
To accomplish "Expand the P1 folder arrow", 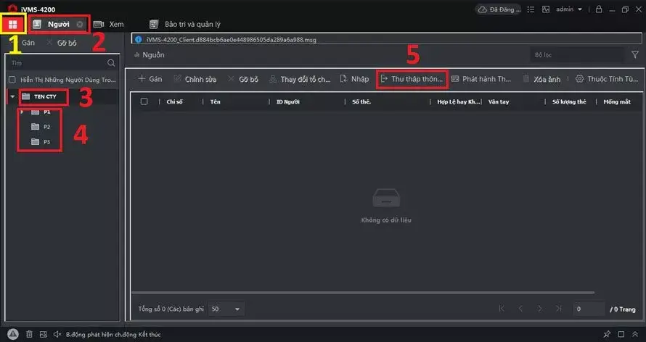I will pyautogui.click(x=22, y=112).
